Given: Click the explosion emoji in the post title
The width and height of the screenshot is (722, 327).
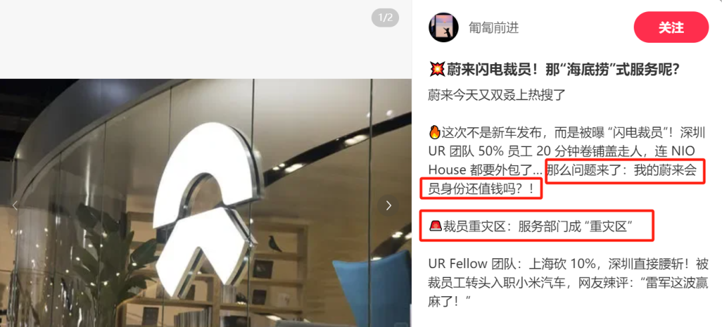Looking at the screenshot, I should point(436,70).
